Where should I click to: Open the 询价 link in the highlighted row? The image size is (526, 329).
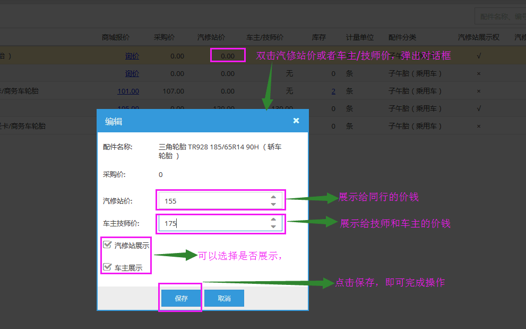[132, 56]
